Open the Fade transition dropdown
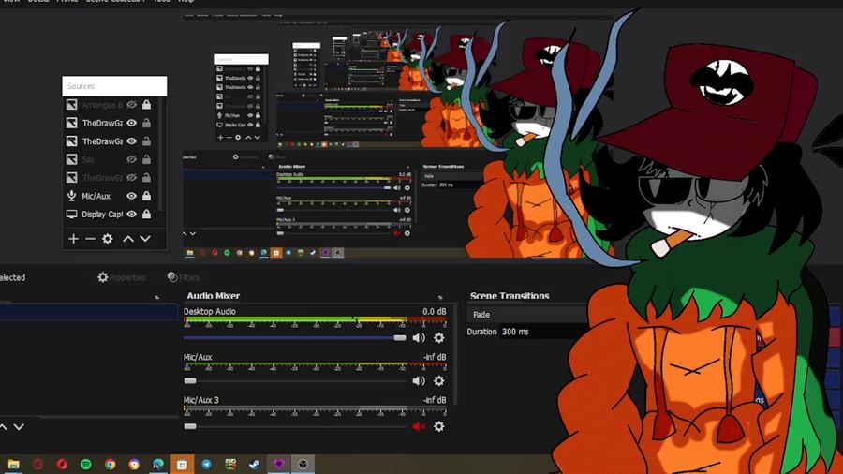843x474 pixels. click(x=528, y=315)
